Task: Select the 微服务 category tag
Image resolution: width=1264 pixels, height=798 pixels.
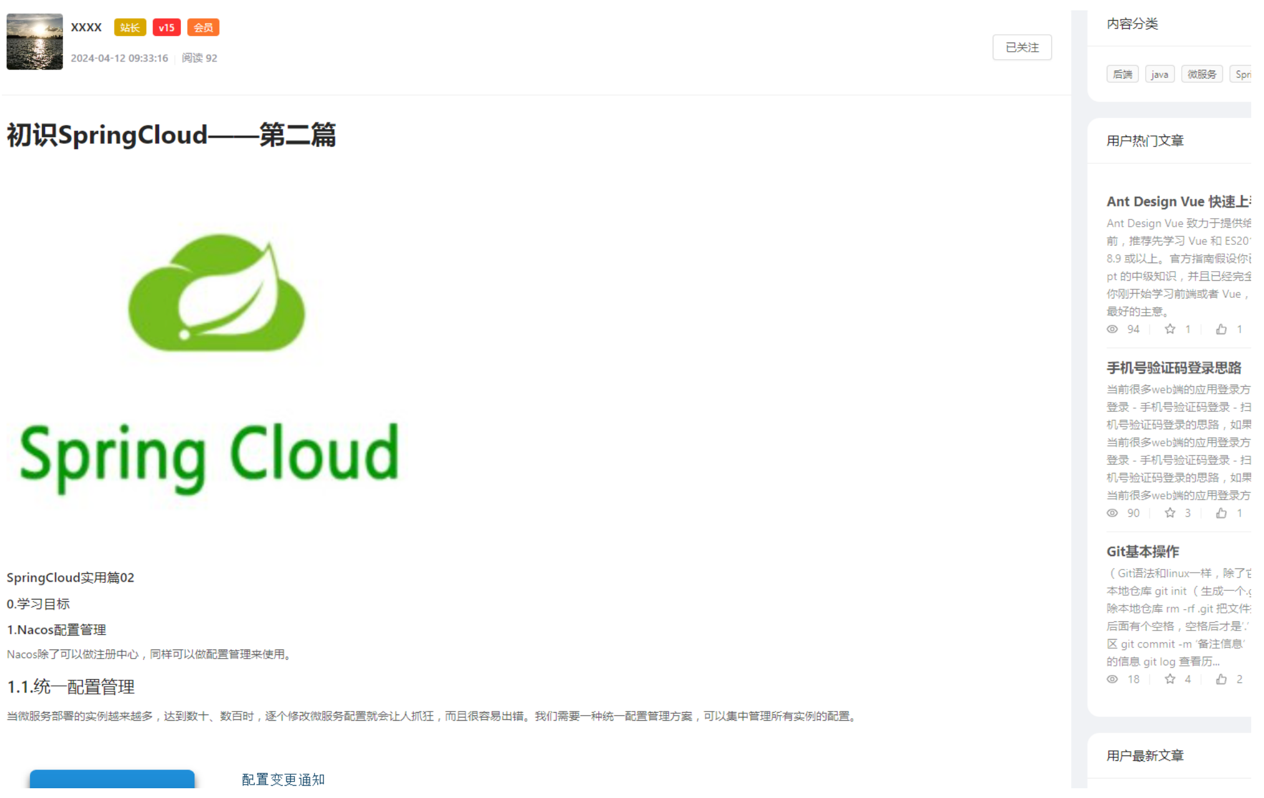Action: click(1201, 74)
